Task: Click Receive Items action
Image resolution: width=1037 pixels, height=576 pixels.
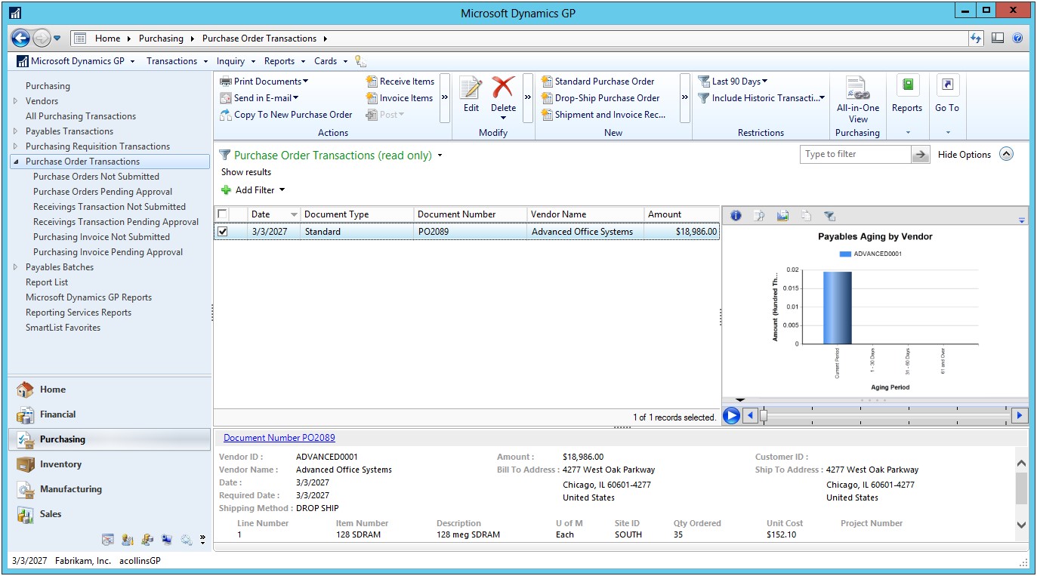Action: tap(400, 82)
